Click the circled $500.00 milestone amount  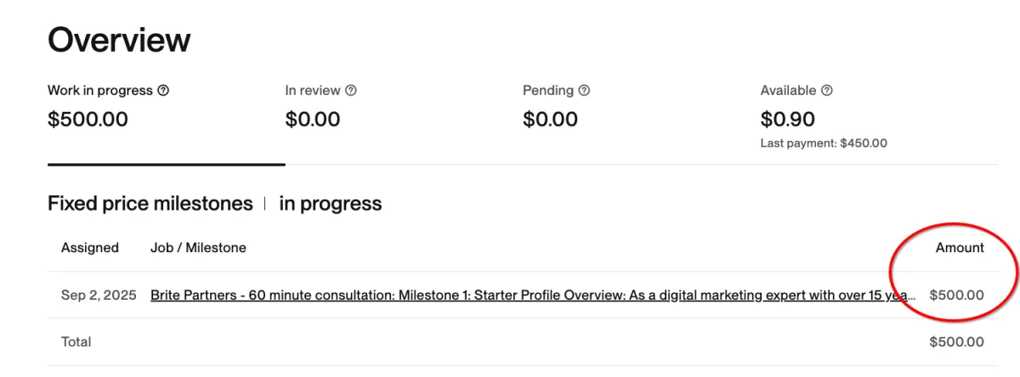tap(957, 295)
